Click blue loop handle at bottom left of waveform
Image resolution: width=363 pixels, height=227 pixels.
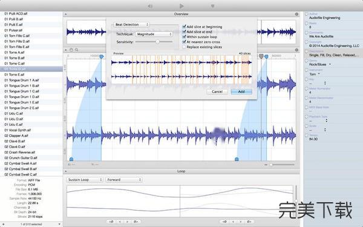[x=71, y=159]
